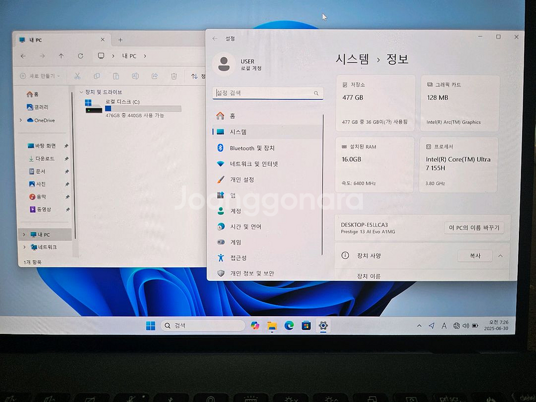Open 사진 quick access folder
Screen dimensions: 536x402
click(38, 184)
